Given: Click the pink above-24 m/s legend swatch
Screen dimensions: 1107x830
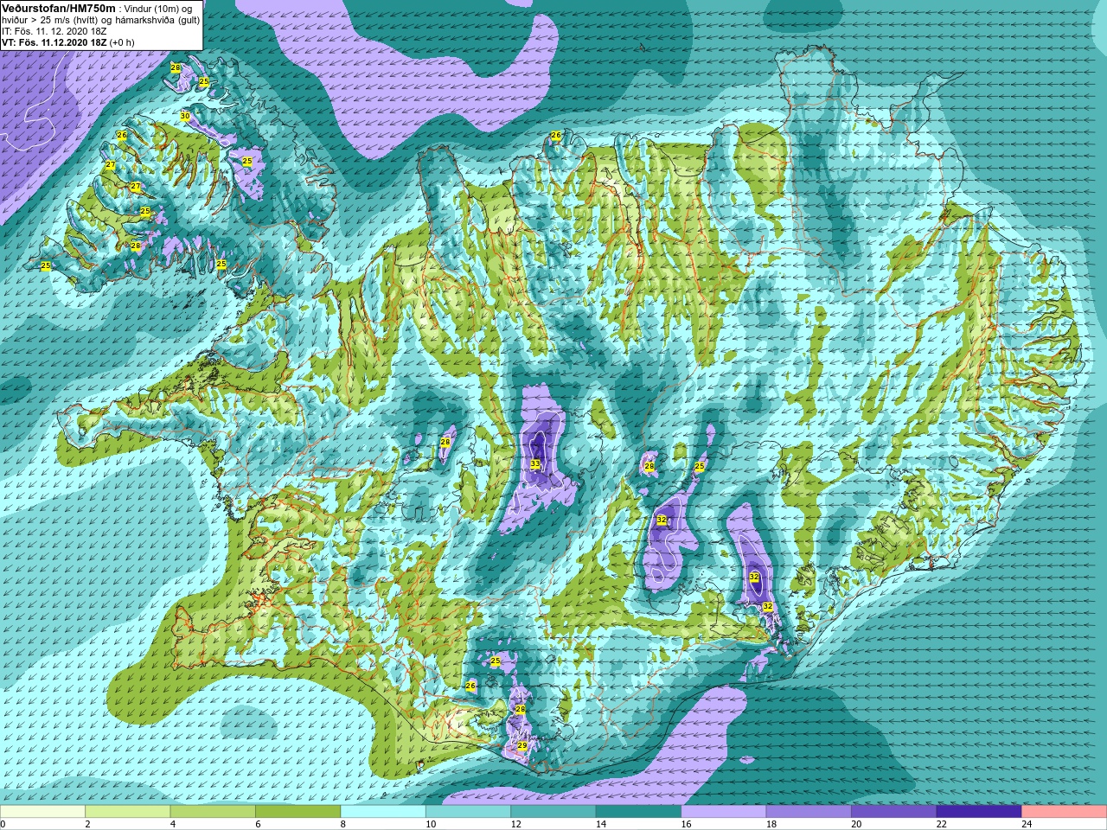Looking at the screenshot, I should (1065, 812).
